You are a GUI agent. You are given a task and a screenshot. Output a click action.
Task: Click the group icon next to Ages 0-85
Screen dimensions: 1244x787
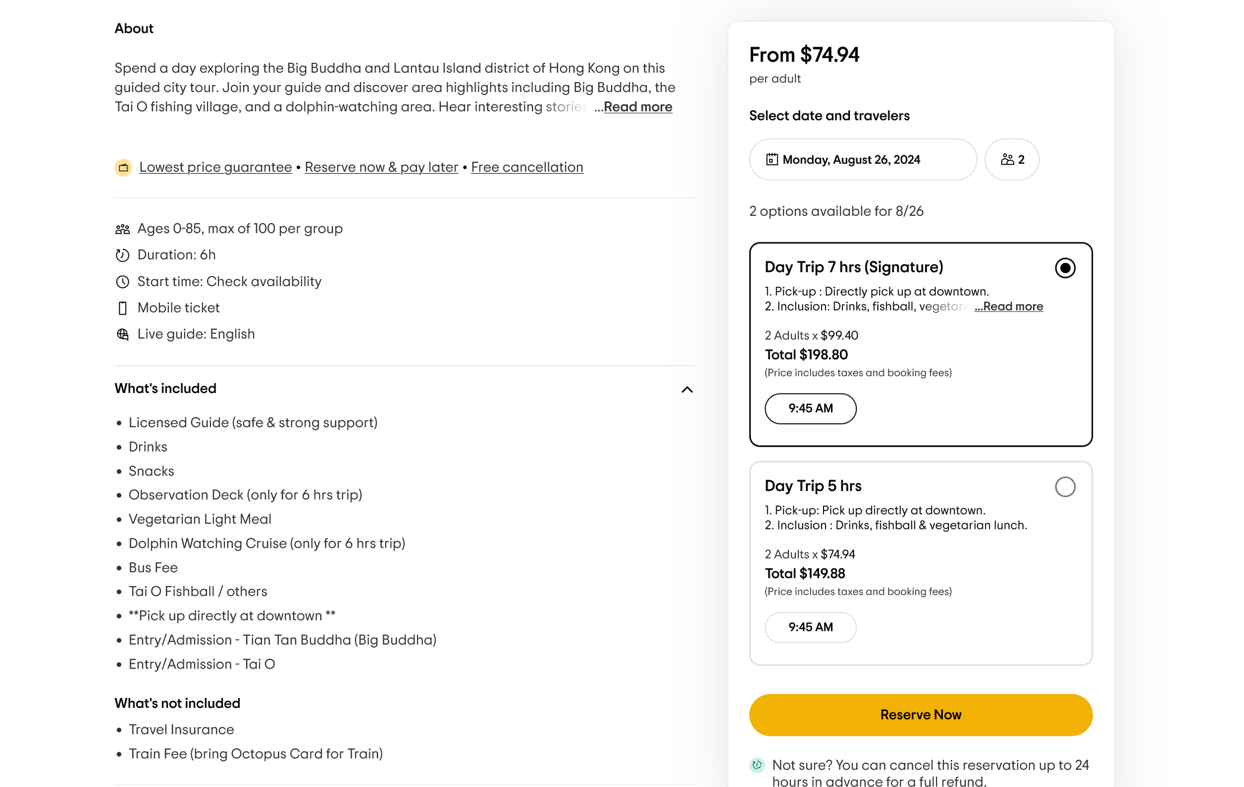pyautogui.click(x=122, y=229)
